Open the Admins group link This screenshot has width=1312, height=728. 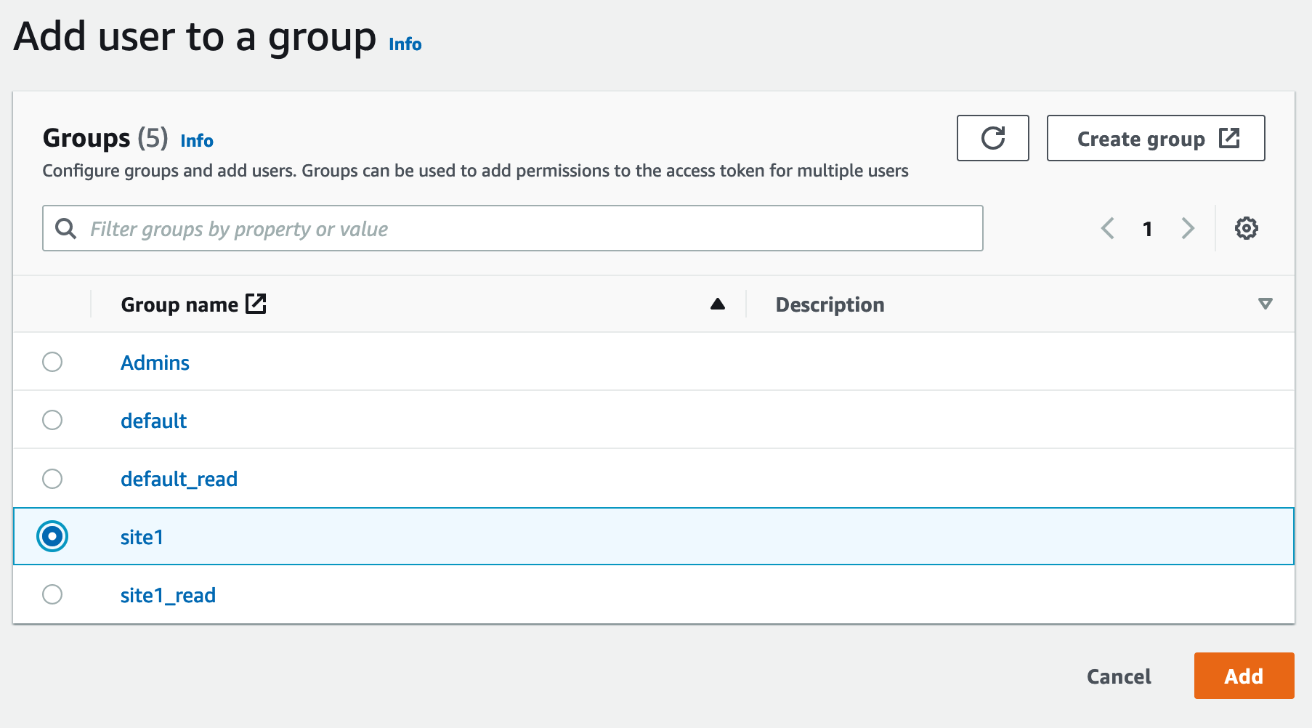pyautogui.click(x=155, y=363)
